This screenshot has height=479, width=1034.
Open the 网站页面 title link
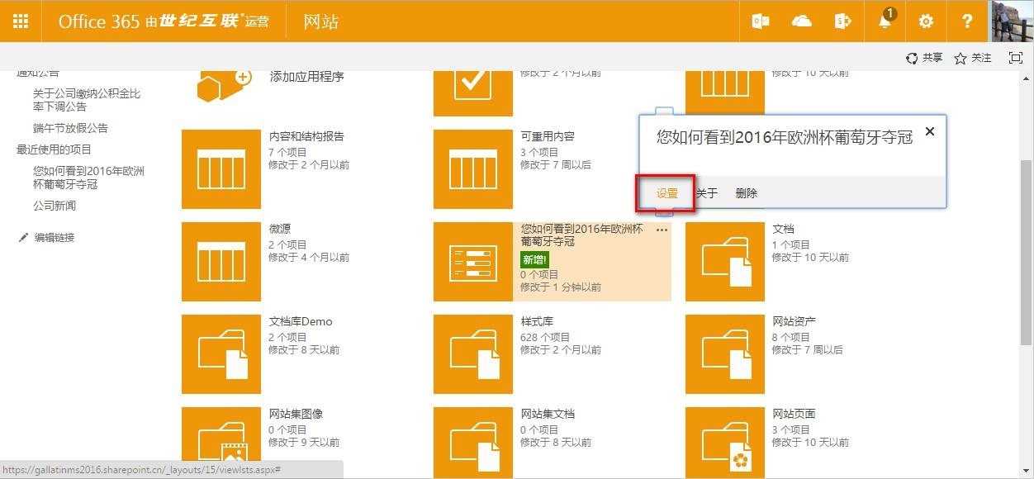(x=794, y=414)
